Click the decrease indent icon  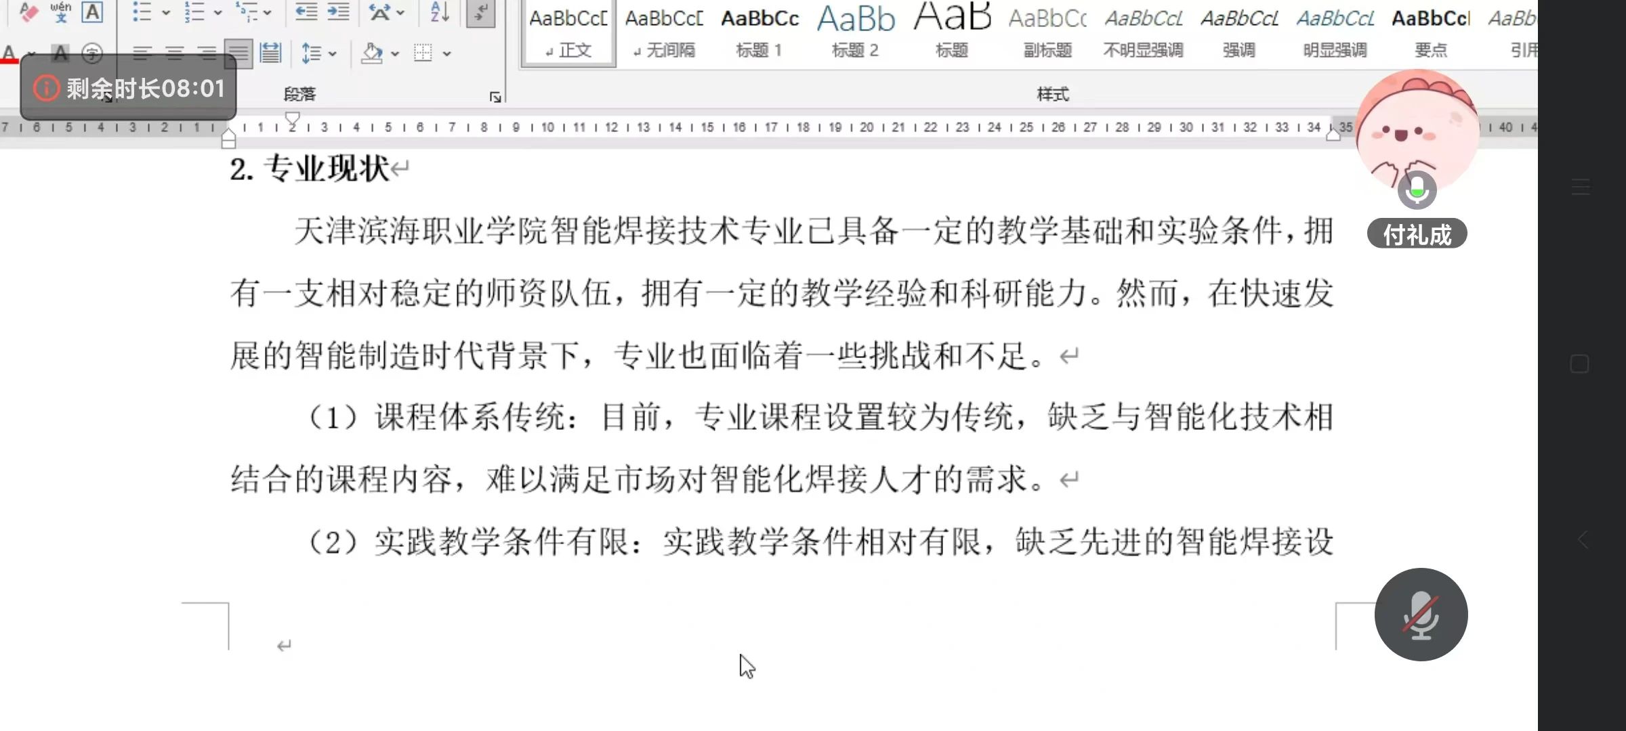pos(307,12)
